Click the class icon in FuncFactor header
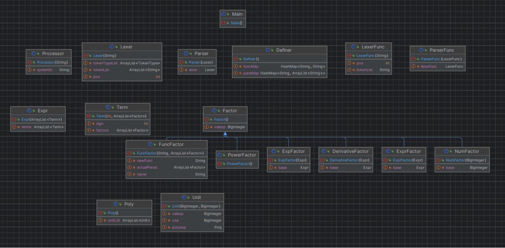Image resolution: width=505 pixels, height=248 pixels. point(150,144)
